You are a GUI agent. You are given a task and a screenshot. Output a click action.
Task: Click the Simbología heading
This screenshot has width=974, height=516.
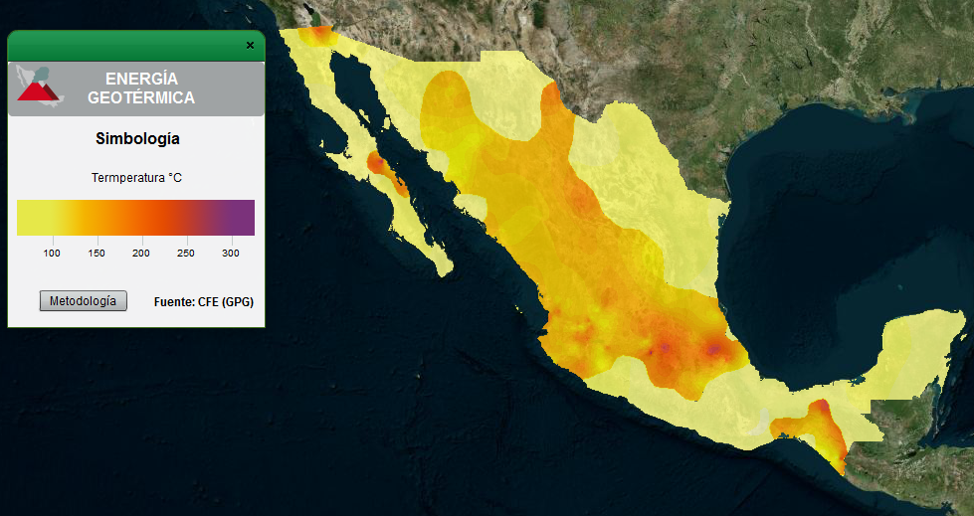point(137,139)
